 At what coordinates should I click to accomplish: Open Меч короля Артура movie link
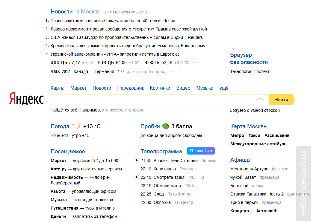point(249,169)
